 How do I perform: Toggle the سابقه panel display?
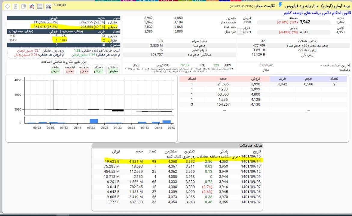click(x=55, y=69)
